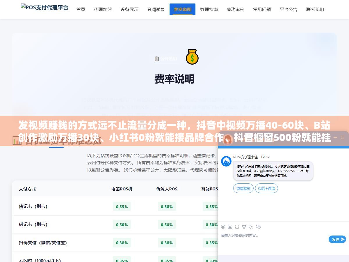The image size is (349, 262).
Task: Click the POS支付代理平台 logo
Action: [x=44, y=7]
